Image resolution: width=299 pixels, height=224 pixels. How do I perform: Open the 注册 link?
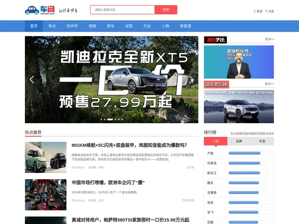271,11
